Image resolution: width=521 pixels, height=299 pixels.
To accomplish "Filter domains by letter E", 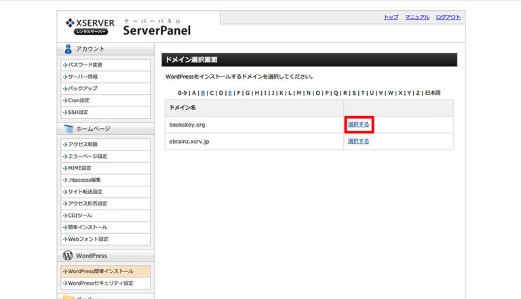I will pyautogui.click(x=230, y=93).
